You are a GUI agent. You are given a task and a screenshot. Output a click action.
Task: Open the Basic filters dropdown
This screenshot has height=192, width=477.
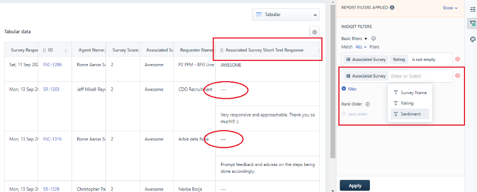click(x=354, y=39)
